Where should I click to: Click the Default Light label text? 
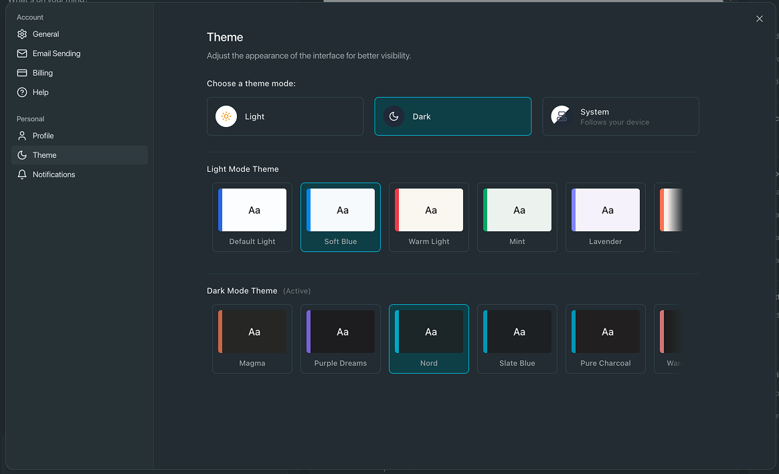click(x=252, y=242)
